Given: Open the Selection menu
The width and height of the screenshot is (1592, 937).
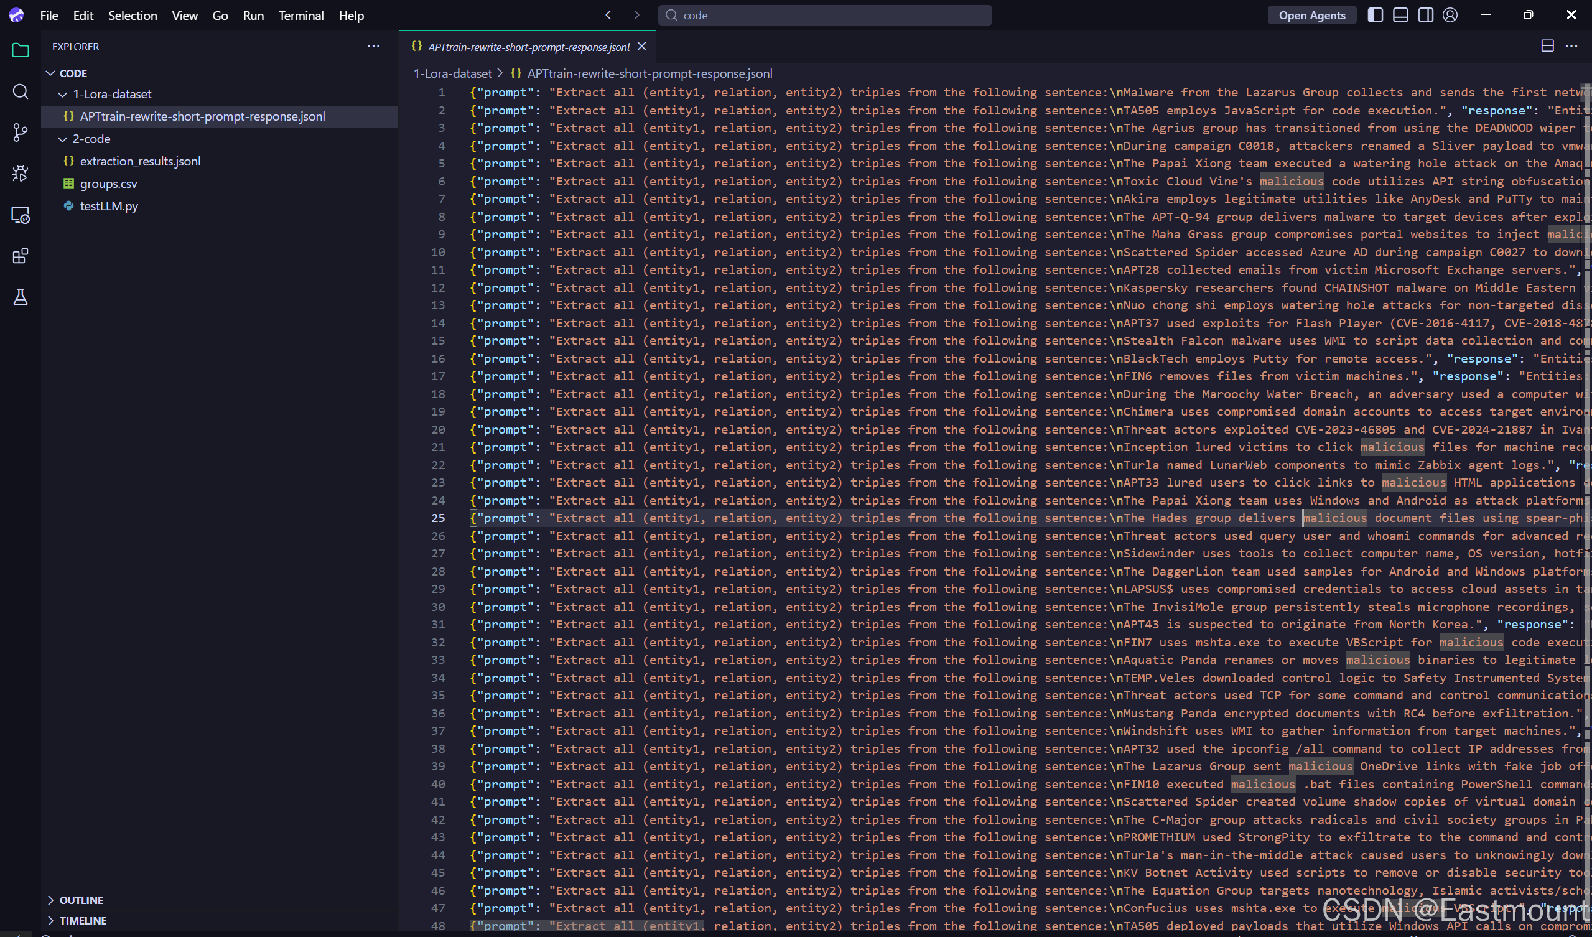Looking at the screenshot, I should click(133, 15).
